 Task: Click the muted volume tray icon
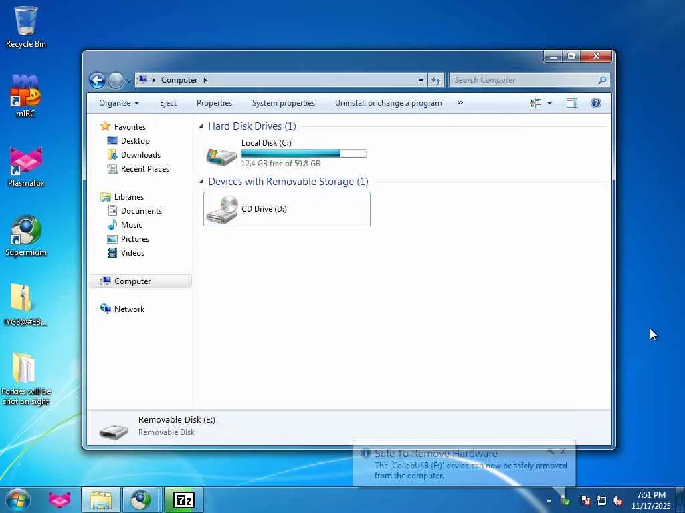click(617, 501)
